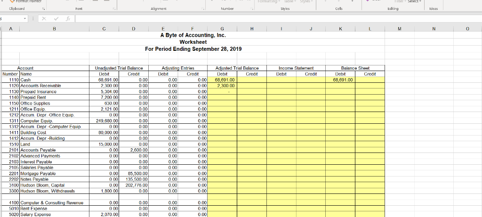482x217 pixels.
Task: Click the Prepaid Rent debit 7,200.00
Action: click(104, 97)
